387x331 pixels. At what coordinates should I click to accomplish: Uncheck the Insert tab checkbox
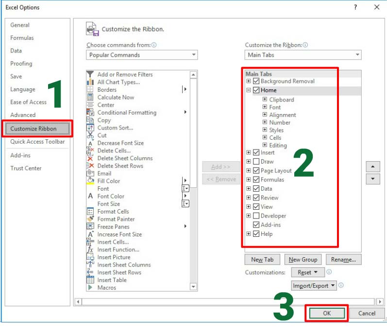pos(256,152)
